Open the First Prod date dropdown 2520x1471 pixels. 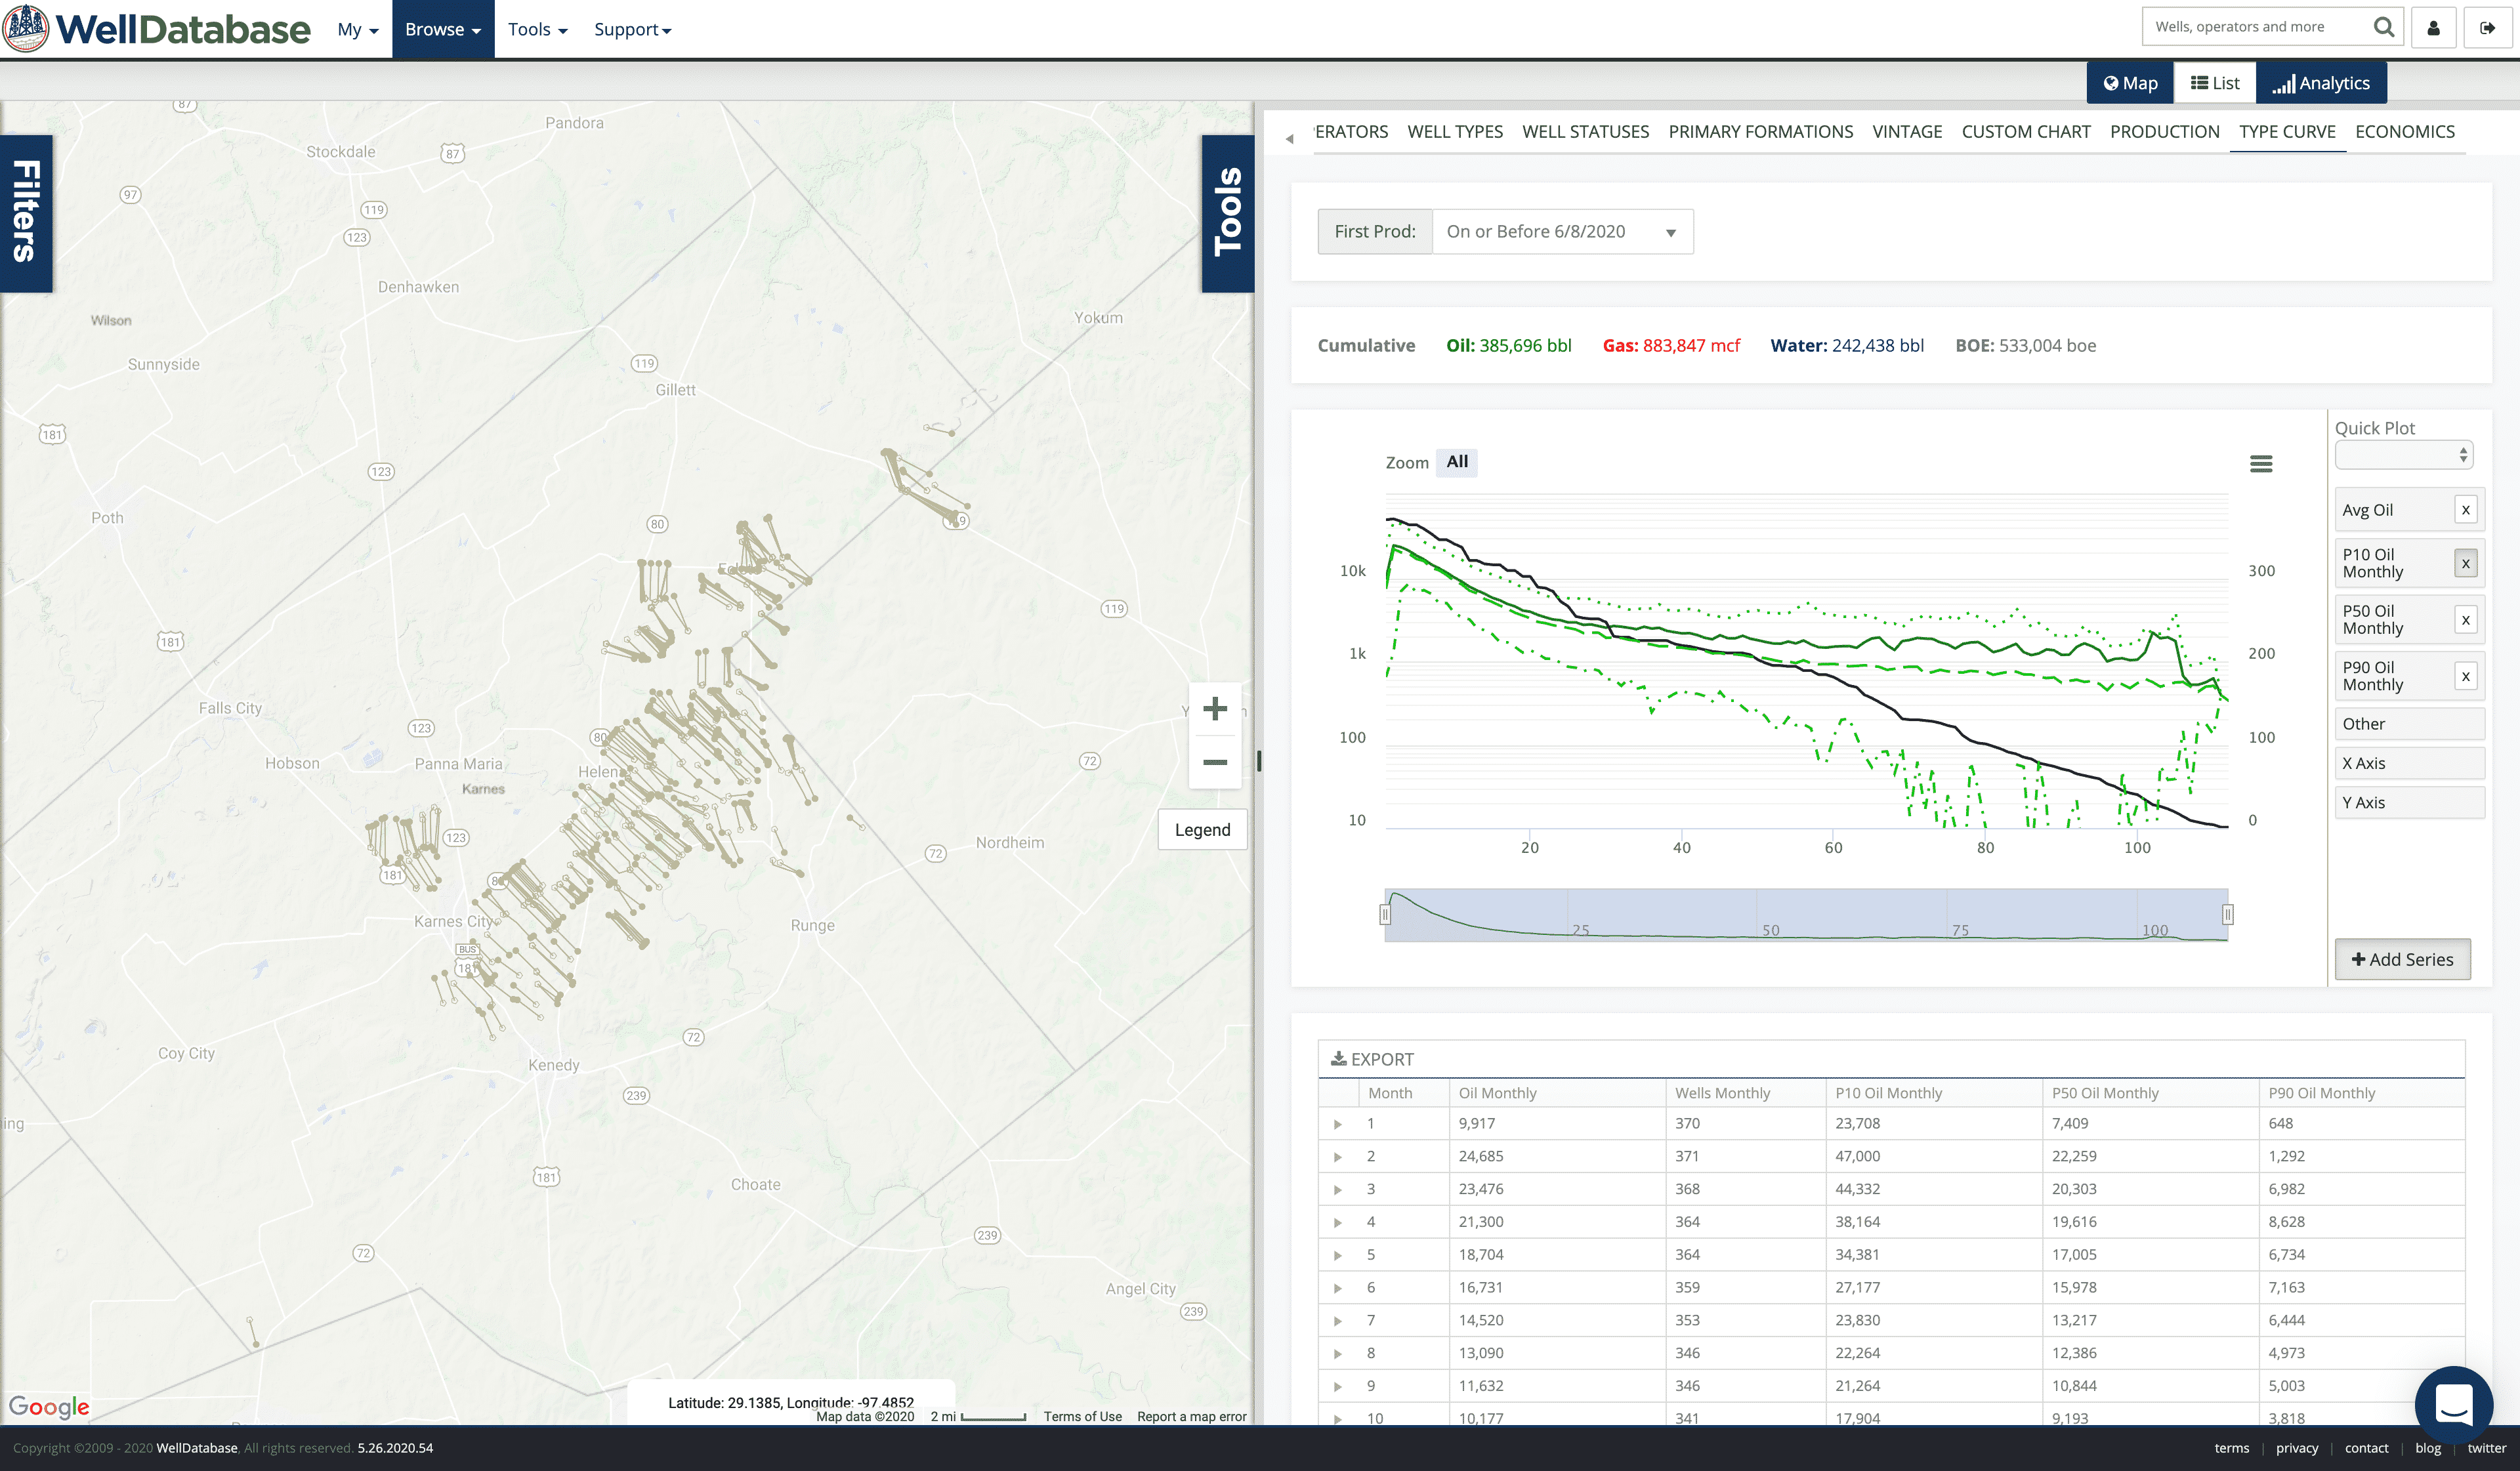click(1562, 232)
